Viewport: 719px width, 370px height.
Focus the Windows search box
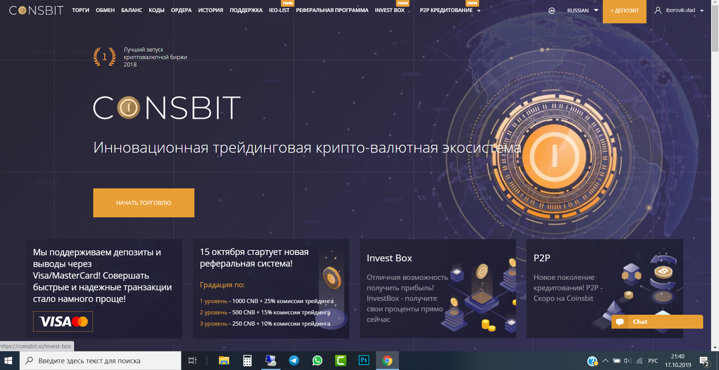coord(100,360)
